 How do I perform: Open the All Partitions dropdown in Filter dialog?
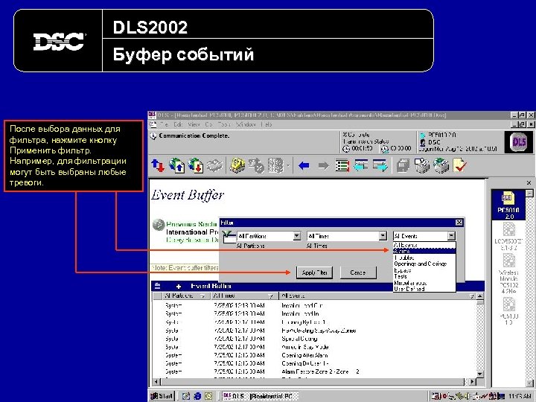297,236
